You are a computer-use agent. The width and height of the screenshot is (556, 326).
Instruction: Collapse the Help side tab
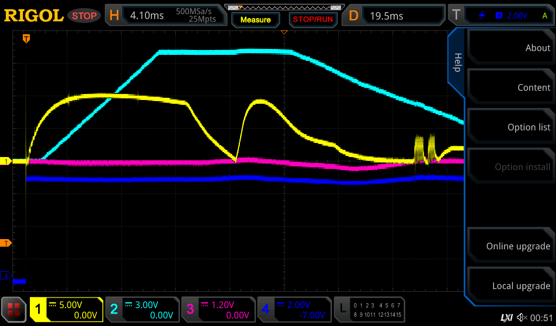click(x=457, y=62)
